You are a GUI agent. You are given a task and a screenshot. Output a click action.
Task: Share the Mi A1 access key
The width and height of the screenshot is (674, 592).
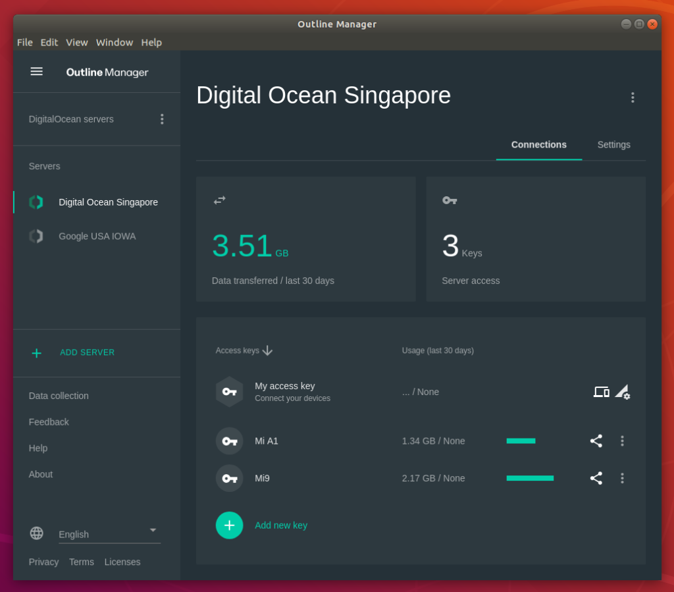click(x=596, y=441)
